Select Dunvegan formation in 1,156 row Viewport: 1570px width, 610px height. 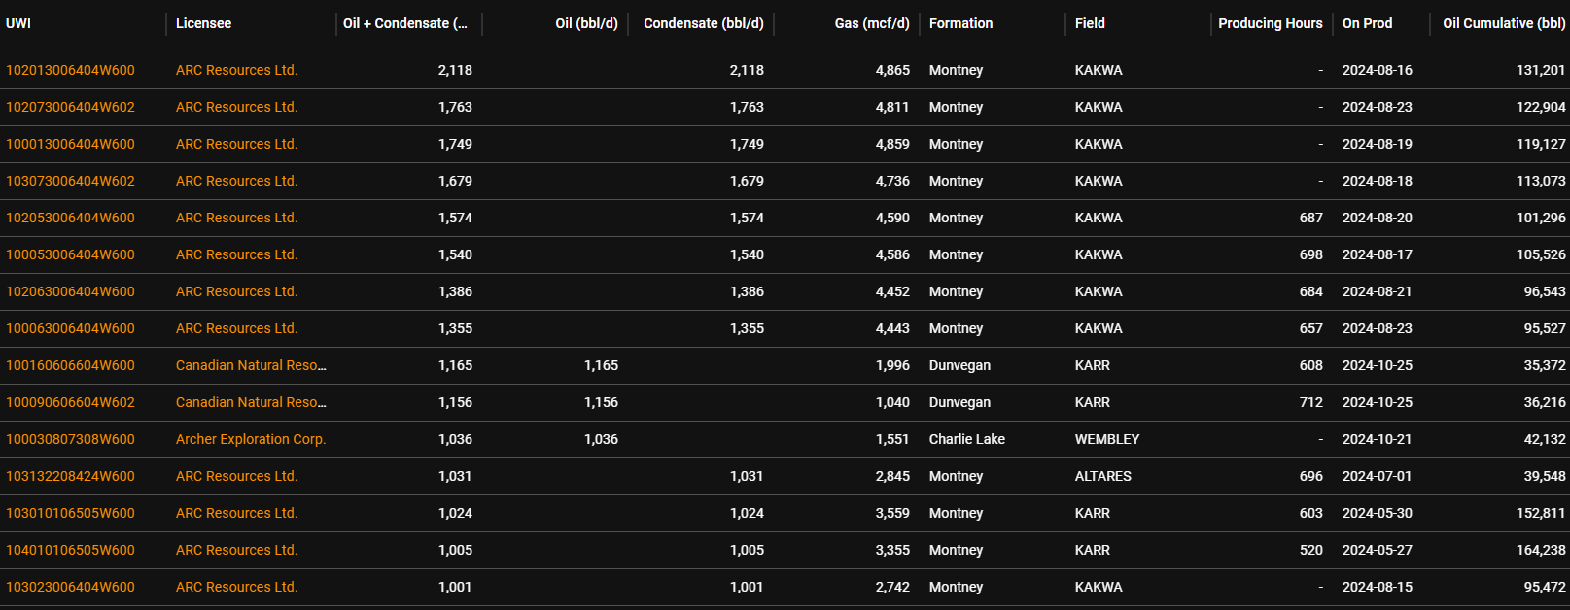[x=959, y=402]
